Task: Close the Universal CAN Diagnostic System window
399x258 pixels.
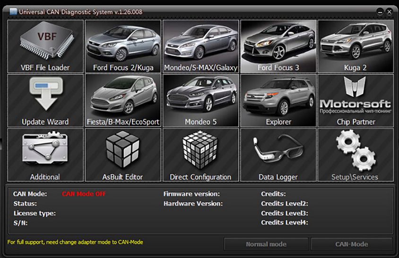Action: coord(389,12)
